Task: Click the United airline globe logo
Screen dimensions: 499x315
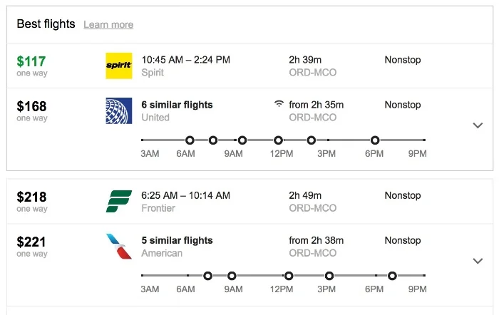Action: (x=118, y=110)
